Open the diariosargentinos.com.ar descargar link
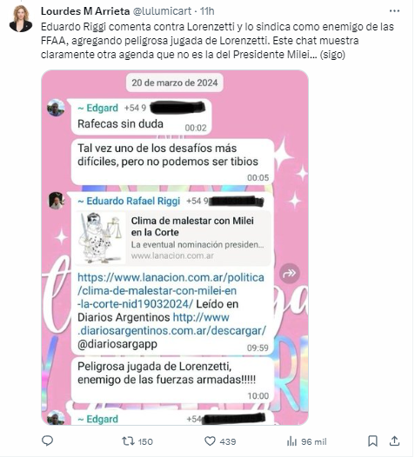The image size is (415, 457). tap(171, 324)
